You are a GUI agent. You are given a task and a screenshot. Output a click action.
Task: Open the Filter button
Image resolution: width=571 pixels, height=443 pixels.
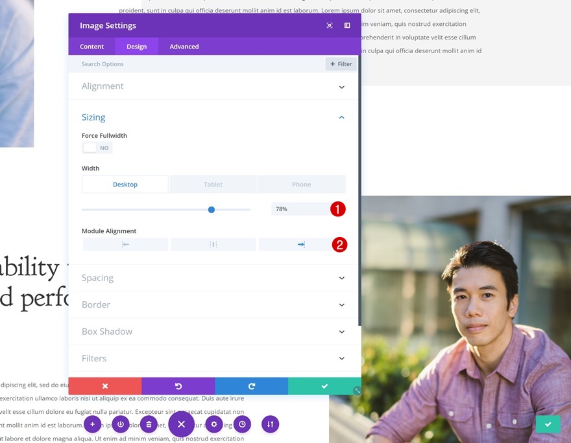point(341,64)
